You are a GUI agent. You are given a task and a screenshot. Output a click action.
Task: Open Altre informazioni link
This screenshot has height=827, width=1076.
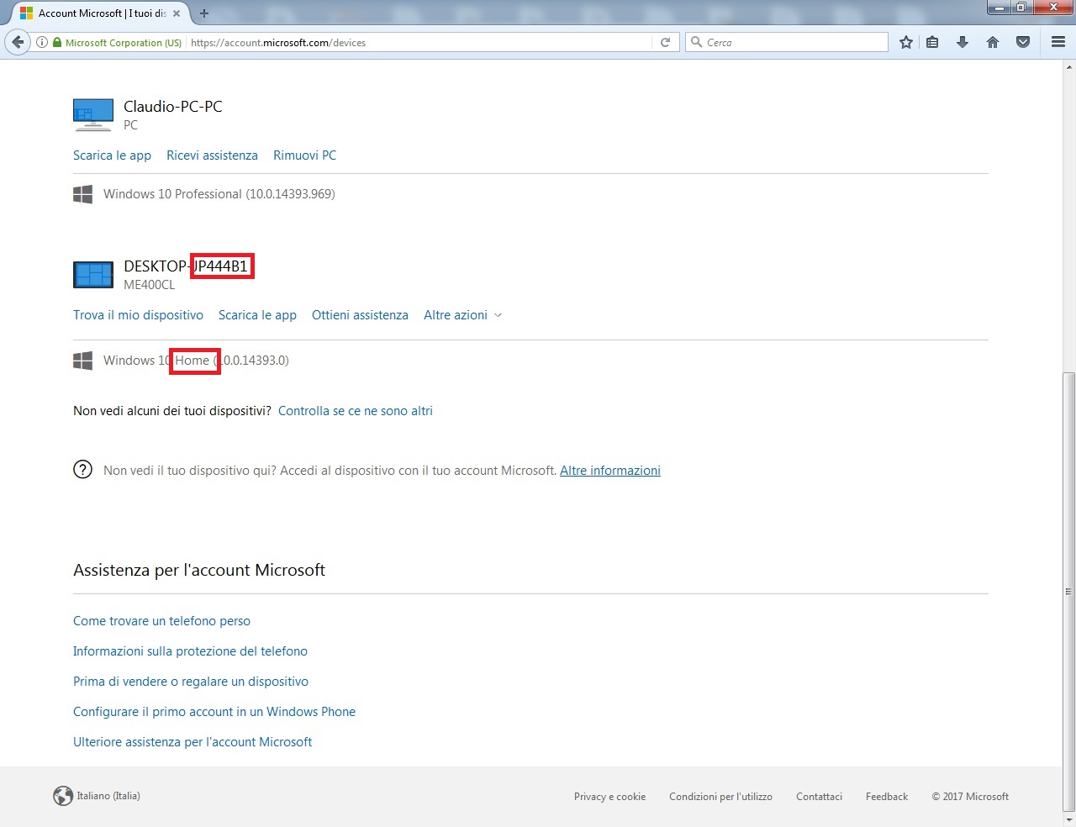click(610, 471)
